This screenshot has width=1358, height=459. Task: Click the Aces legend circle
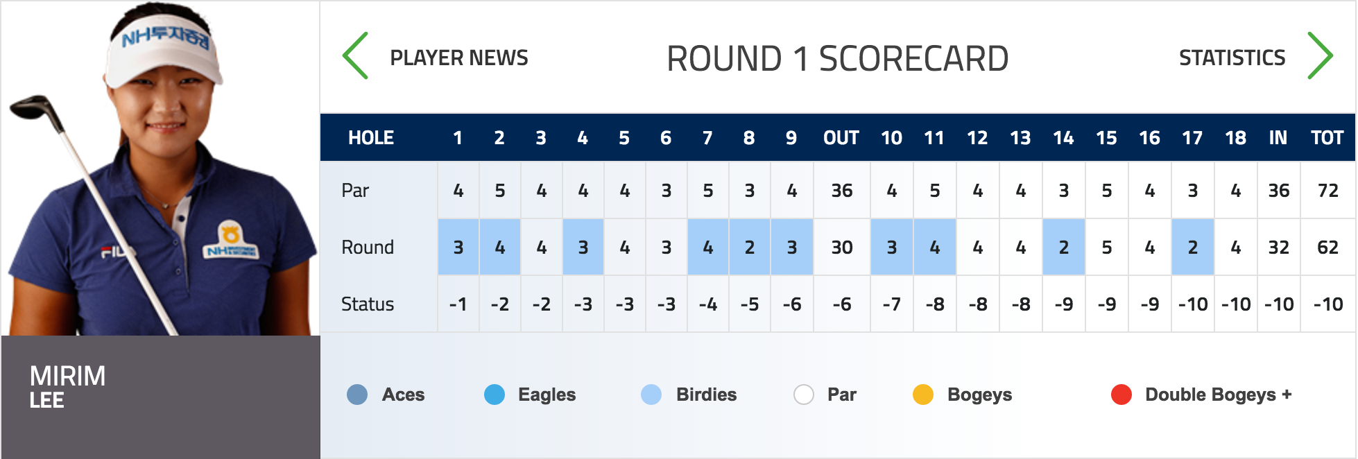tap(357, 395)
